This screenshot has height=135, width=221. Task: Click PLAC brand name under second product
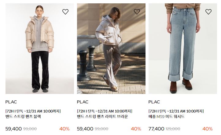(x=83, y=102)
